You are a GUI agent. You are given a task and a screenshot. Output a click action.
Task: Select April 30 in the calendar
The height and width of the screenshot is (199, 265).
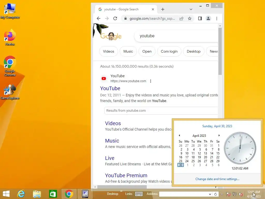pos(180,165)
